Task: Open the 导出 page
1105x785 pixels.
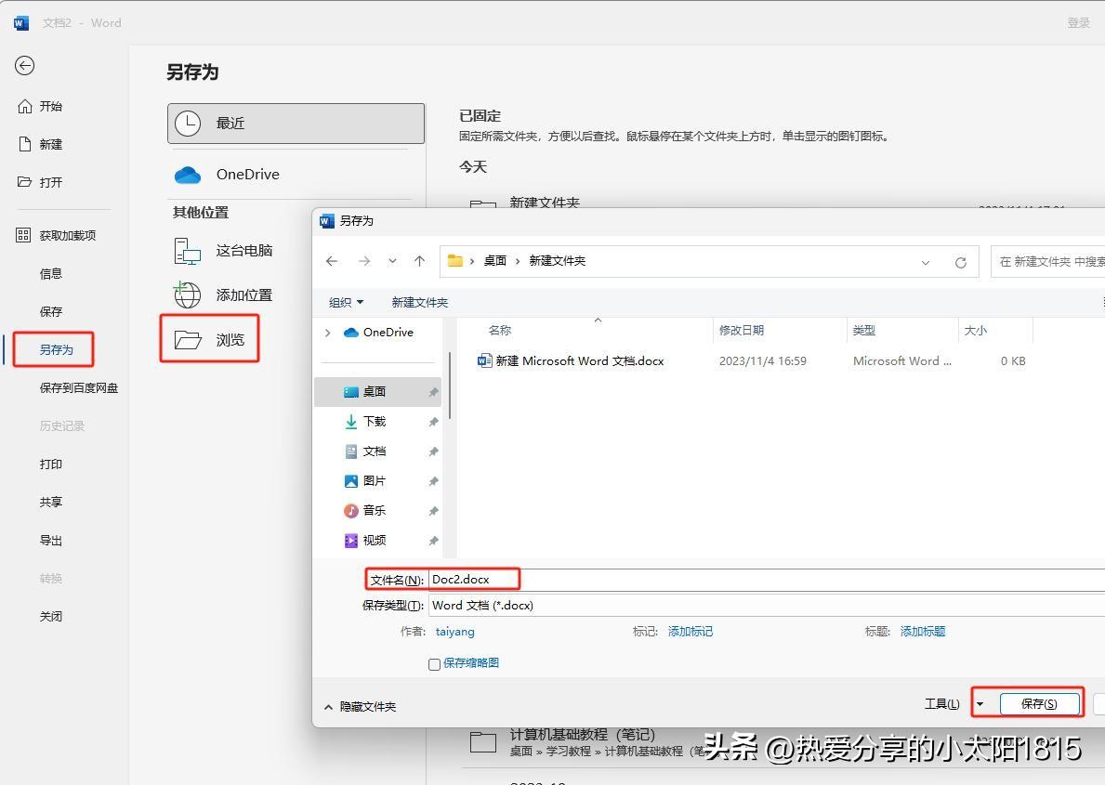Action: (x=51, y=540)
